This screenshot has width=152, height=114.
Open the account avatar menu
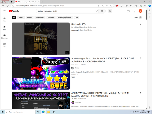click(140, 11)
